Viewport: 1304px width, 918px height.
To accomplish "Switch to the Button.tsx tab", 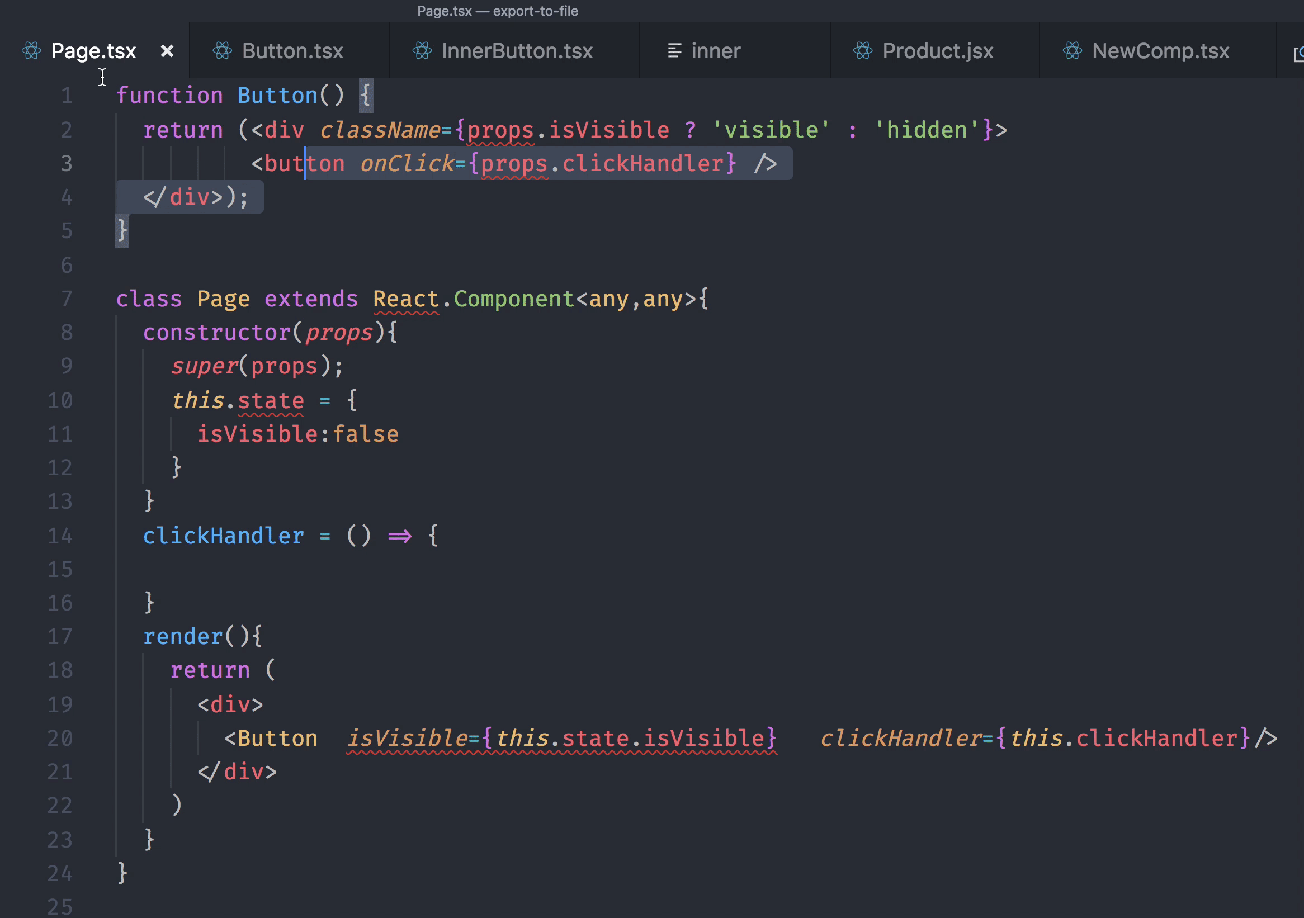I will 292,51.
